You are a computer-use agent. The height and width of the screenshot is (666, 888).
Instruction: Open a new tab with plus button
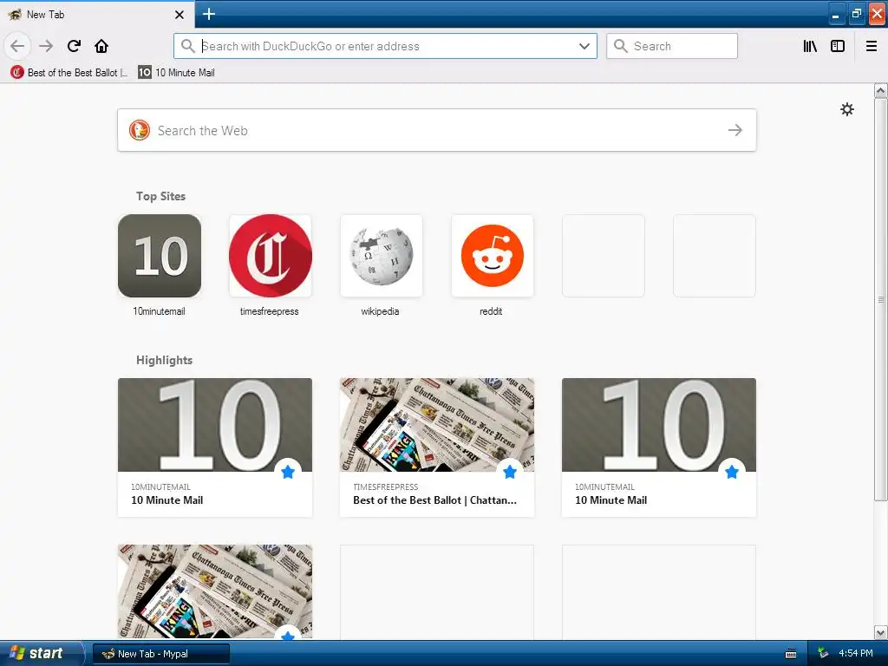coord(209,14)
